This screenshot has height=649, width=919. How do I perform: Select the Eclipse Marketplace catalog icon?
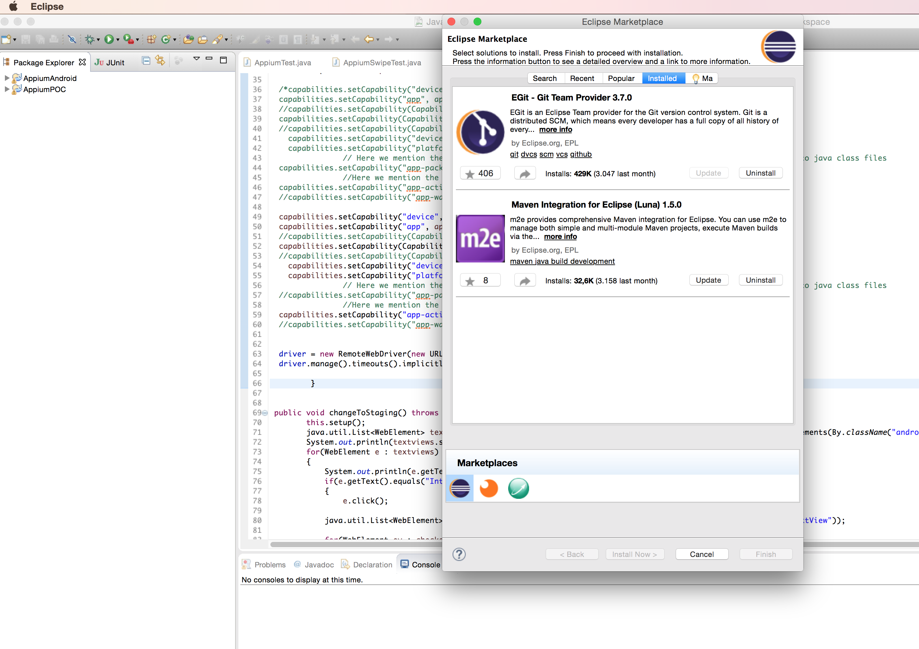pyautogui.click(x=460, y=488)
